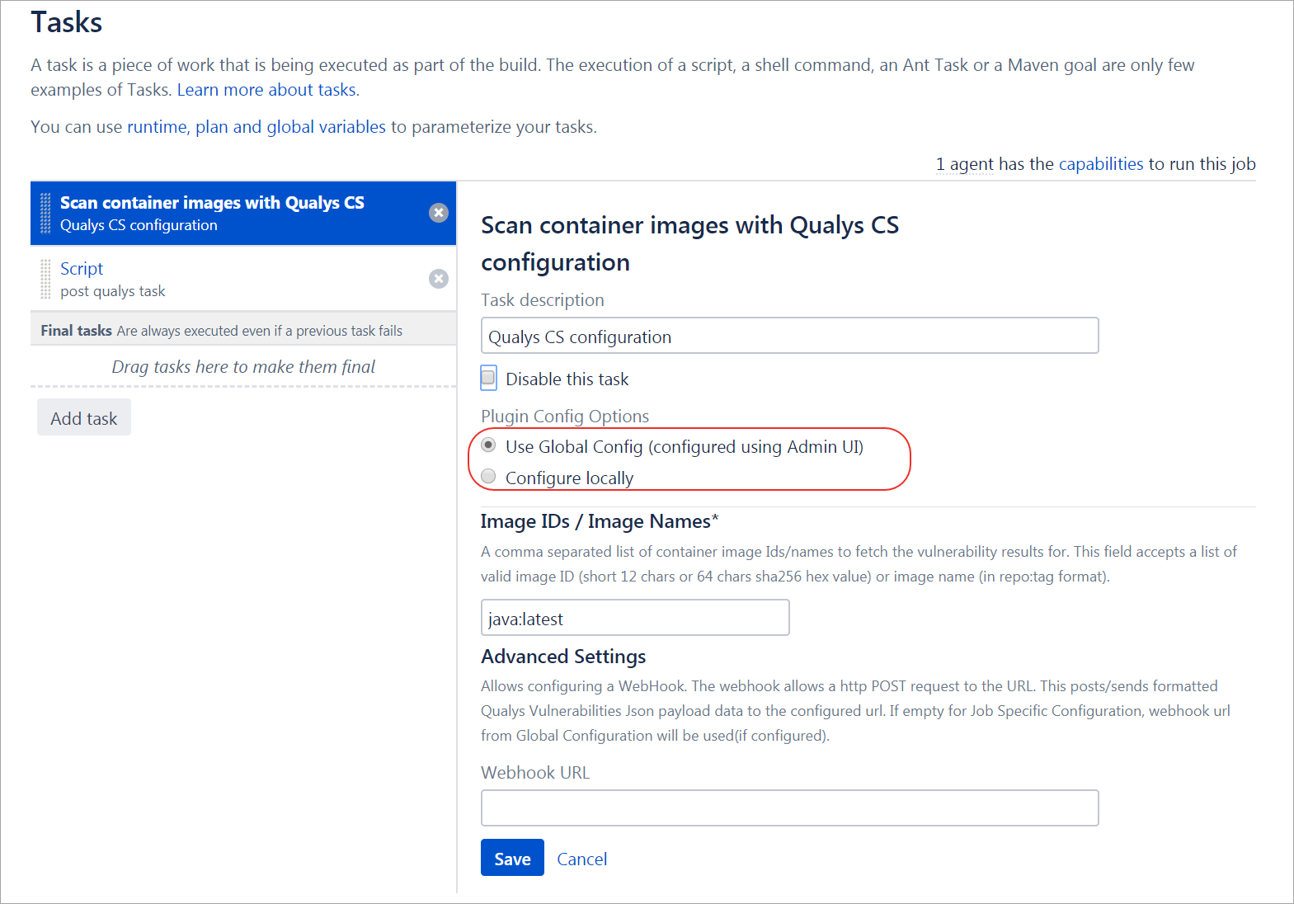Remove the Scan container images task
1294x904 pixels.
(x=439, y=213)
